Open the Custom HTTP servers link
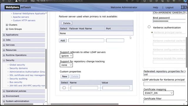Image resolution: width=188 pixels, height=106 pixels. pos(24,20)
